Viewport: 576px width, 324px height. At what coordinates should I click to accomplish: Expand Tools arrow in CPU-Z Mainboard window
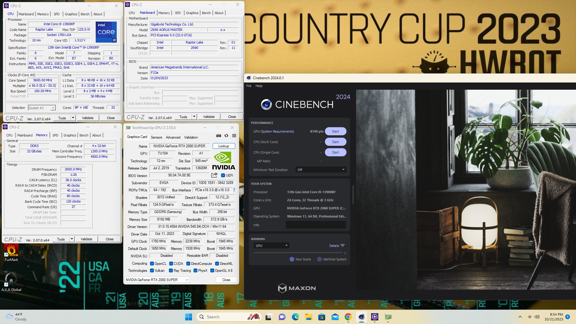pyautogui.click(x=194, y=117)
